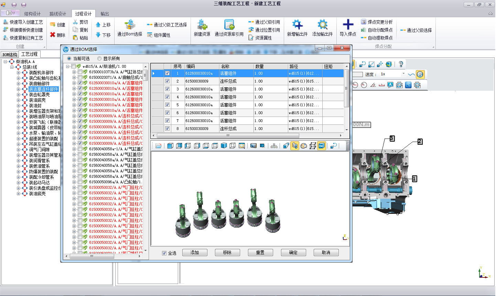
Task: Switch to the 工艺过程 panel tab
Action: click(x=30, y=54)
